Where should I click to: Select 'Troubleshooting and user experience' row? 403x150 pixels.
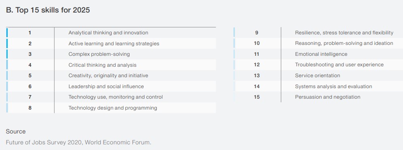pyautogui.click(x=318, y=65)
